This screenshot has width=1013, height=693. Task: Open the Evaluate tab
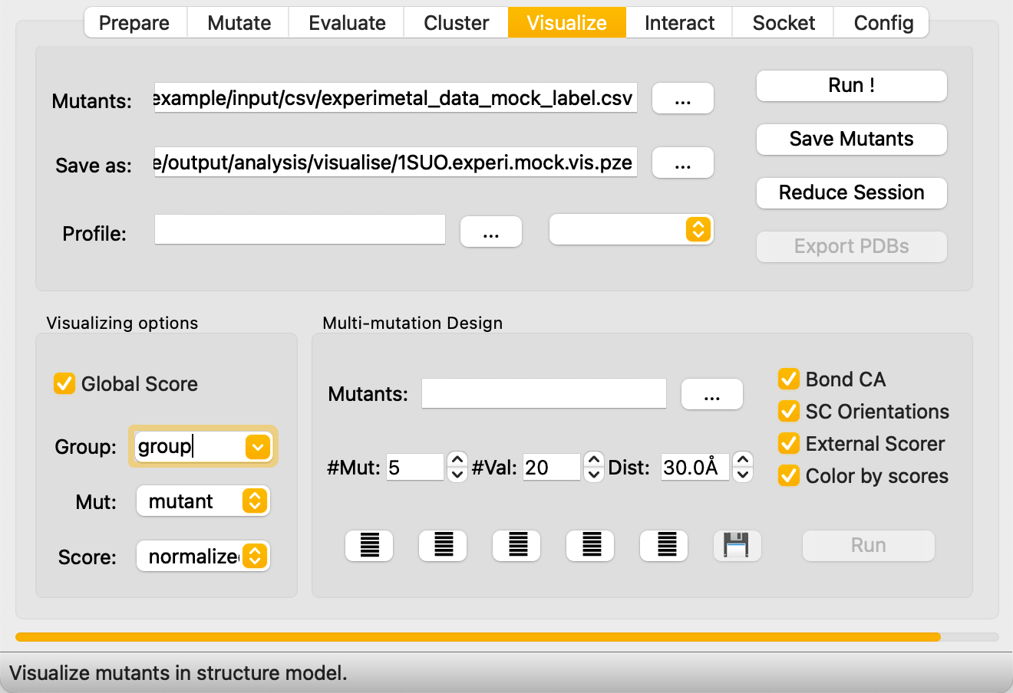click(x=347, y=23)
